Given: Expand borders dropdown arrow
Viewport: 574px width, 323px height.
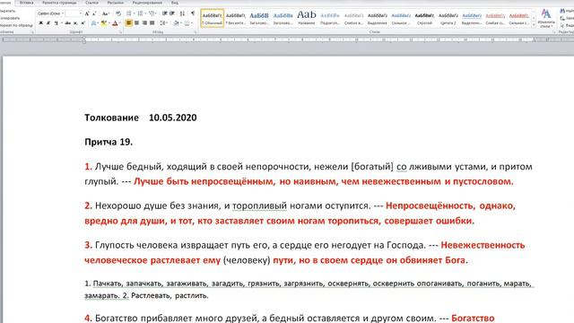Looking at the screenshot, I should (x=191, y=23).
